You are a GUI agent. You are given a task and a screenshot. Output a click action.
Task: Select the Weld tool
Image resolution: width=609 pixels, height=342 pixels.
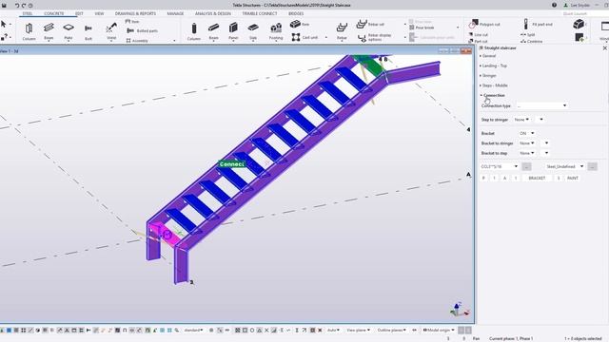click(111, 31)
